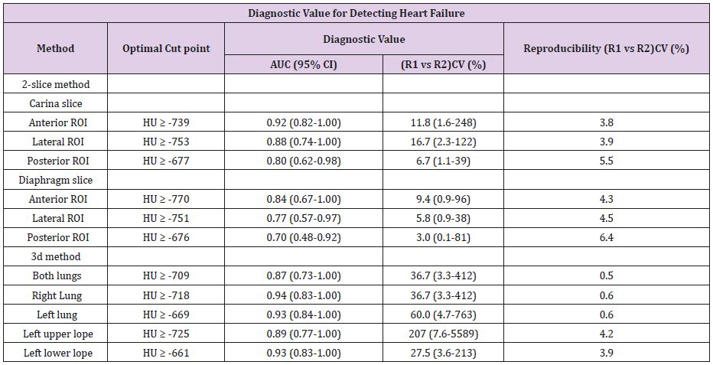Select the Optimal Cut point column header
Viewport: 713px width, 365px height.
click(166, 48)
